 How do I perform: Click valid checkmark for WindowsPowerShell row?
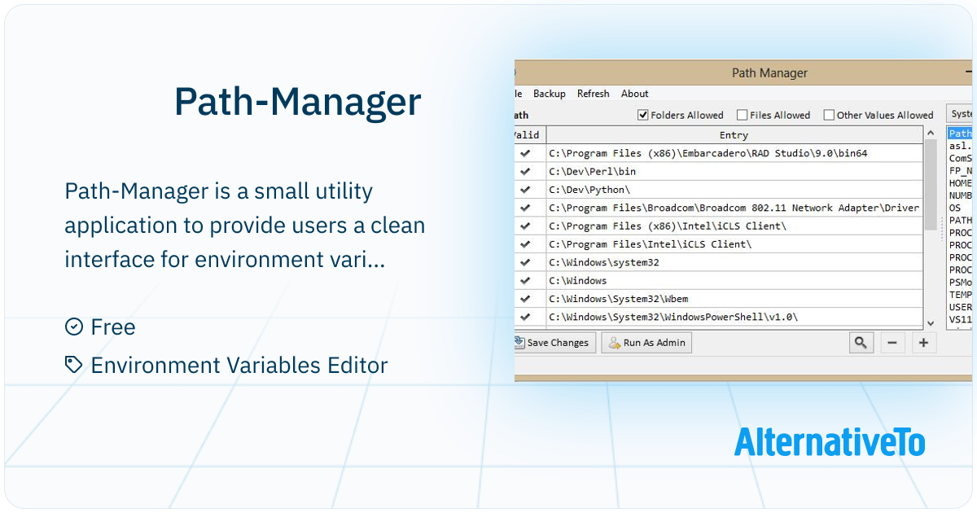coord(525,317)
